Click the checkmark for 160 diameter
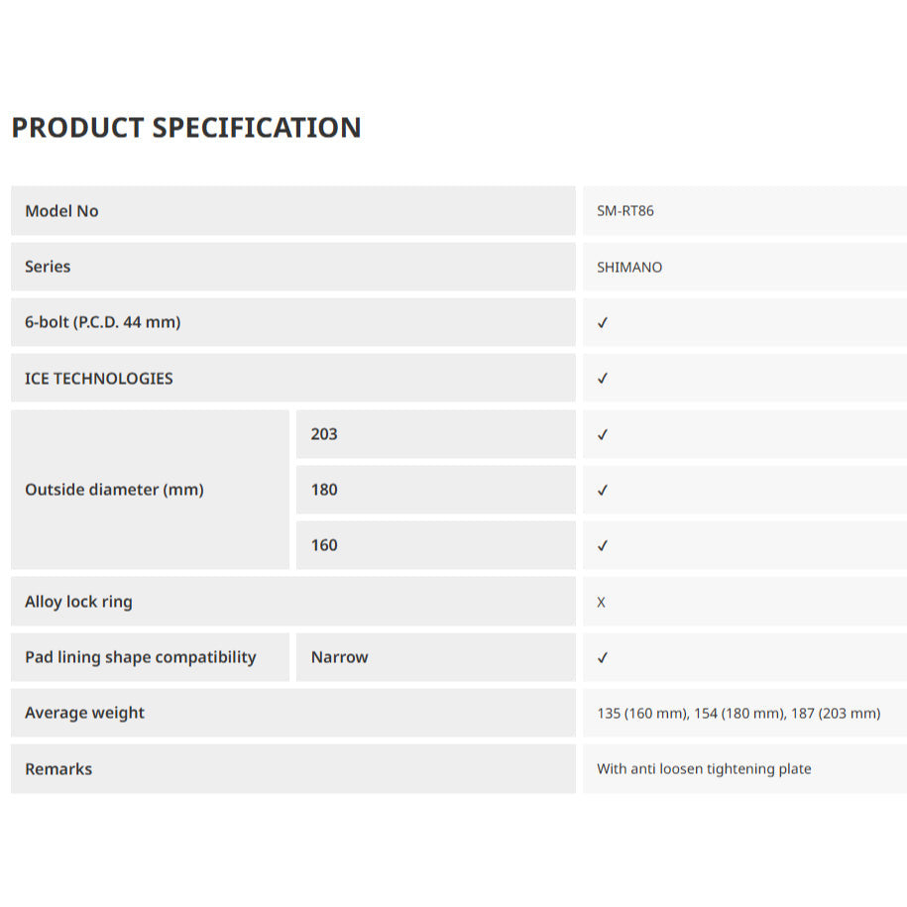This screenshot has width=907, height=907. (x=603, y=545)
